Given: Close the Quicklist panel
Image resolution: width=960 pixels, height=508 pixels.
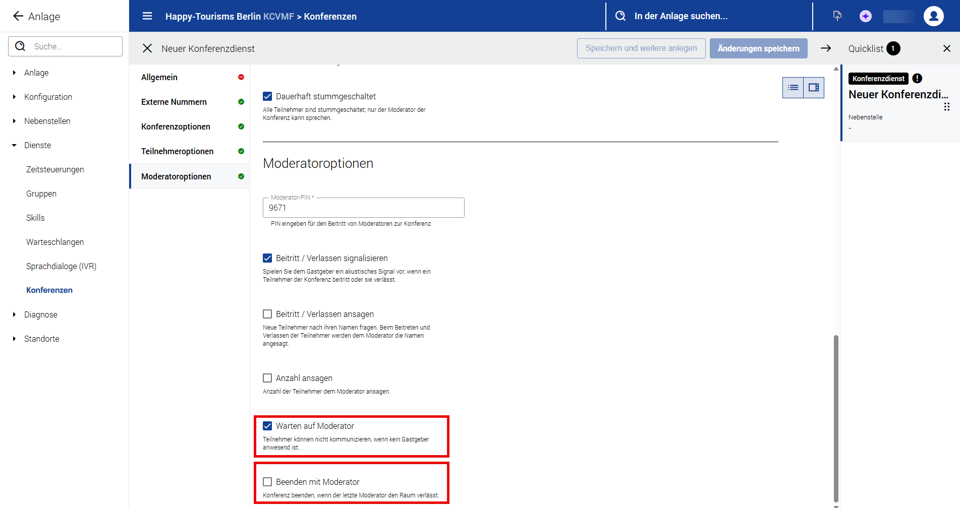Looking at the screenshot, I should 946,48.
